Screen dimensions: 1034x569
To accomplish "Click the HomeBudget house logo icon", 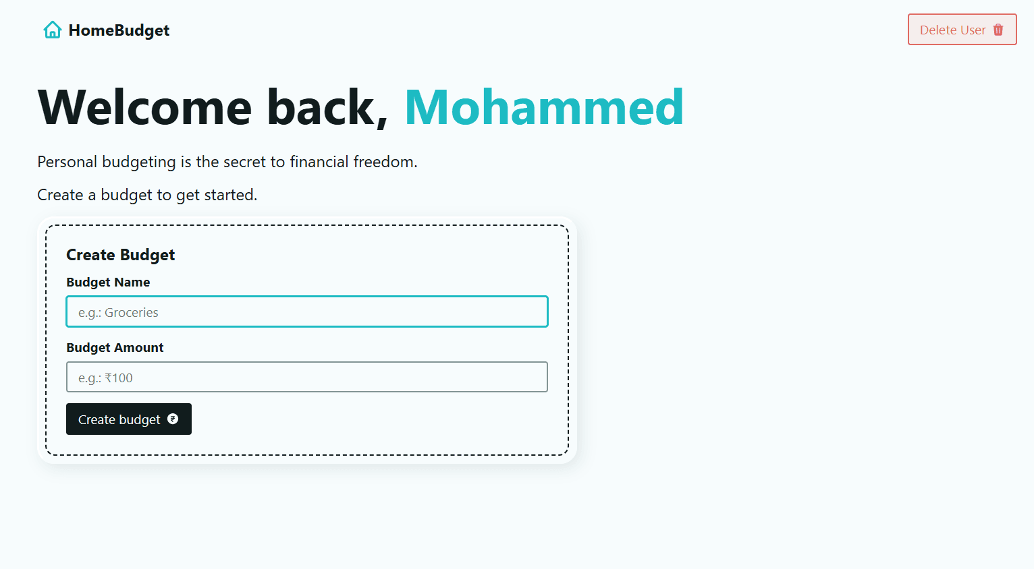I will [x=53, y=30].
